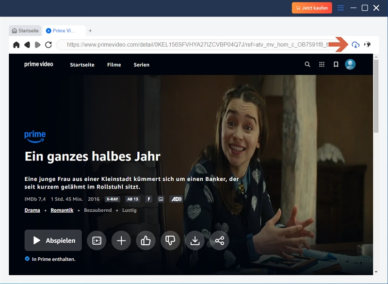Open the profile avatar menu

pos(350,63)
